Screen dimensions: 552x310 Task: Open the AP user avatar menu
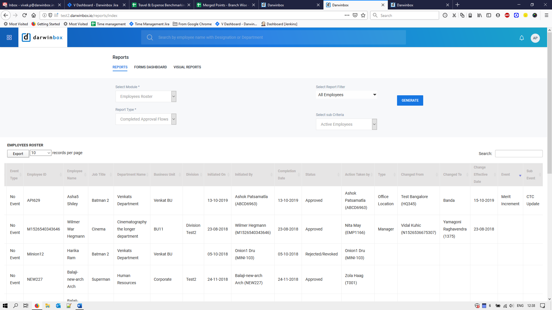click(535, 38)
